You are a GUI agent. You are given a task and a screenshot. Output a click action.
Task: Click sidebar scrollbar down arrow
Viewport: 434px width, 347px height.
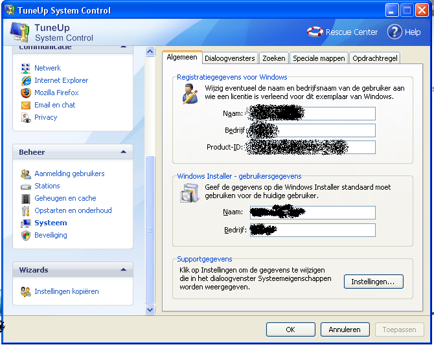[x=150, y=309]
